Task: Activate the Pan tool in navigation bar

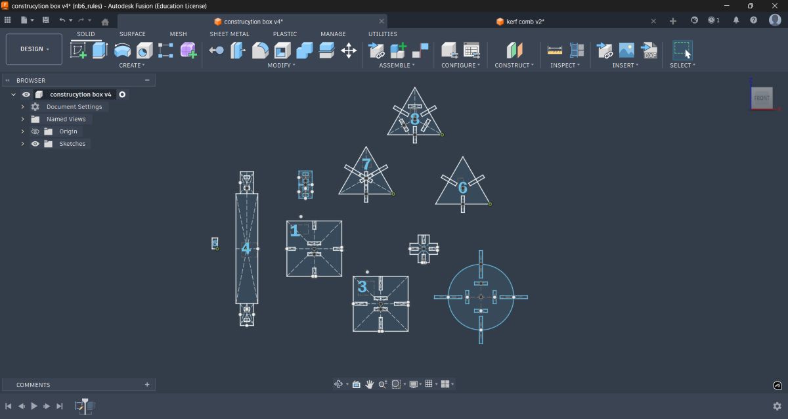Action: (x=370, y=384)
